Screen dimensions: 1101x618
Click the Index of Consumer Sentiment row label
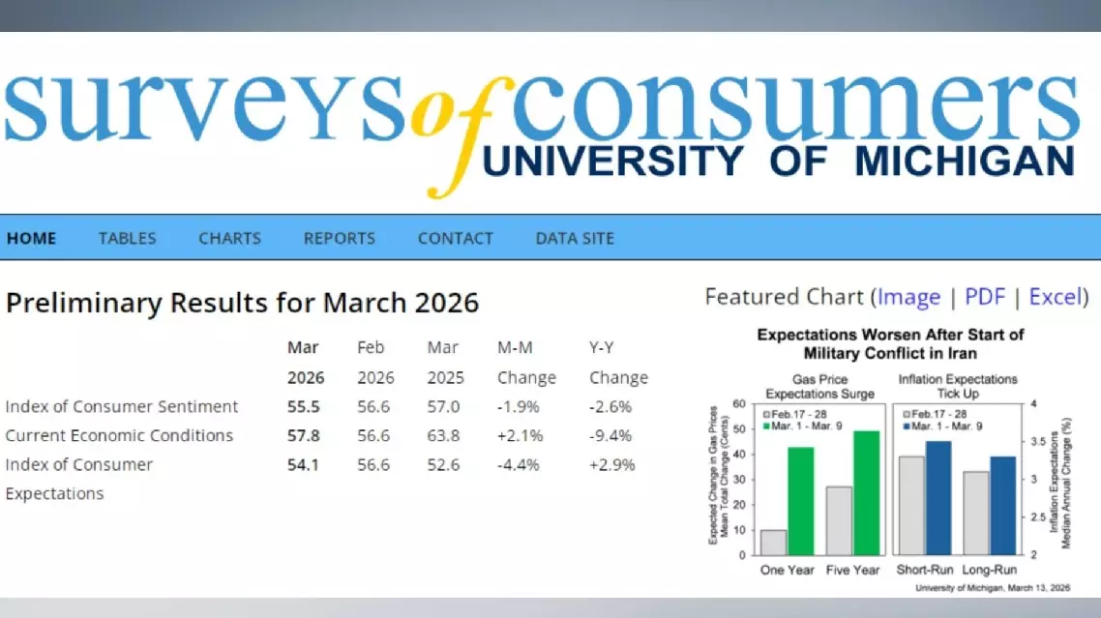pos(122,406)
